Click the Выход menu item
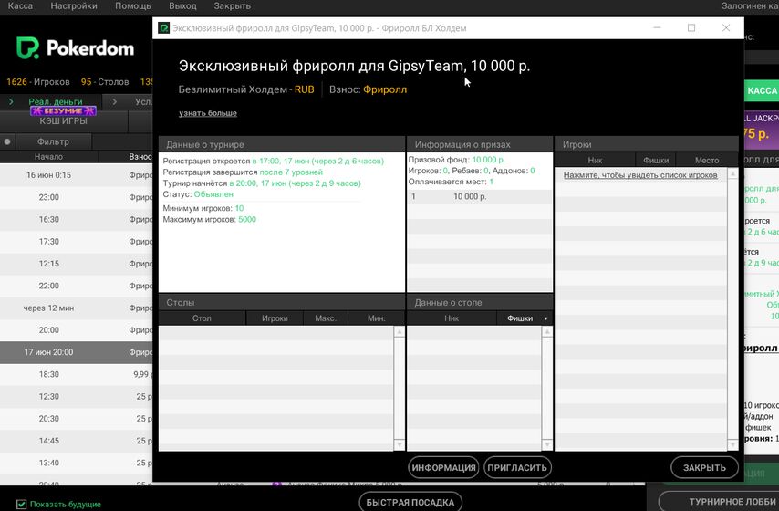 click(182, 6)
